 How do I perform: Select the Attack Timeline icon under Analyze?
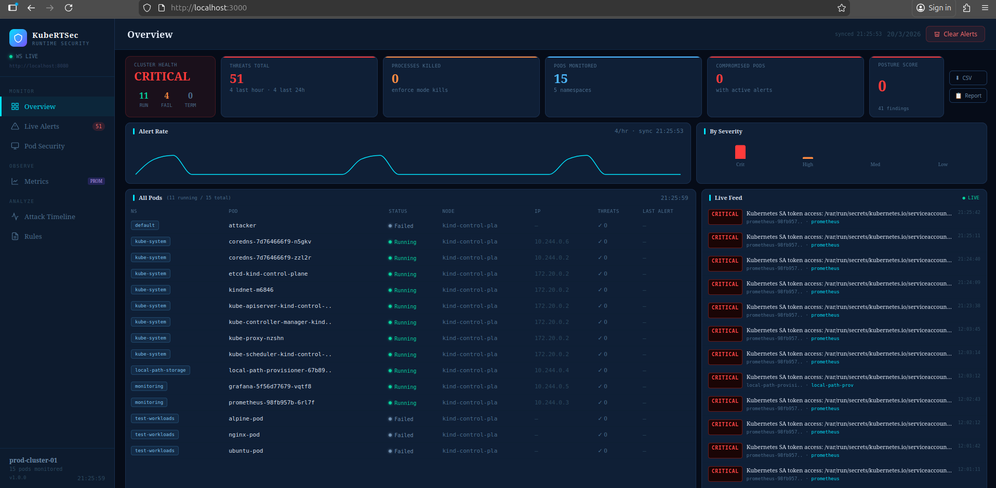[x=15, y=216]
